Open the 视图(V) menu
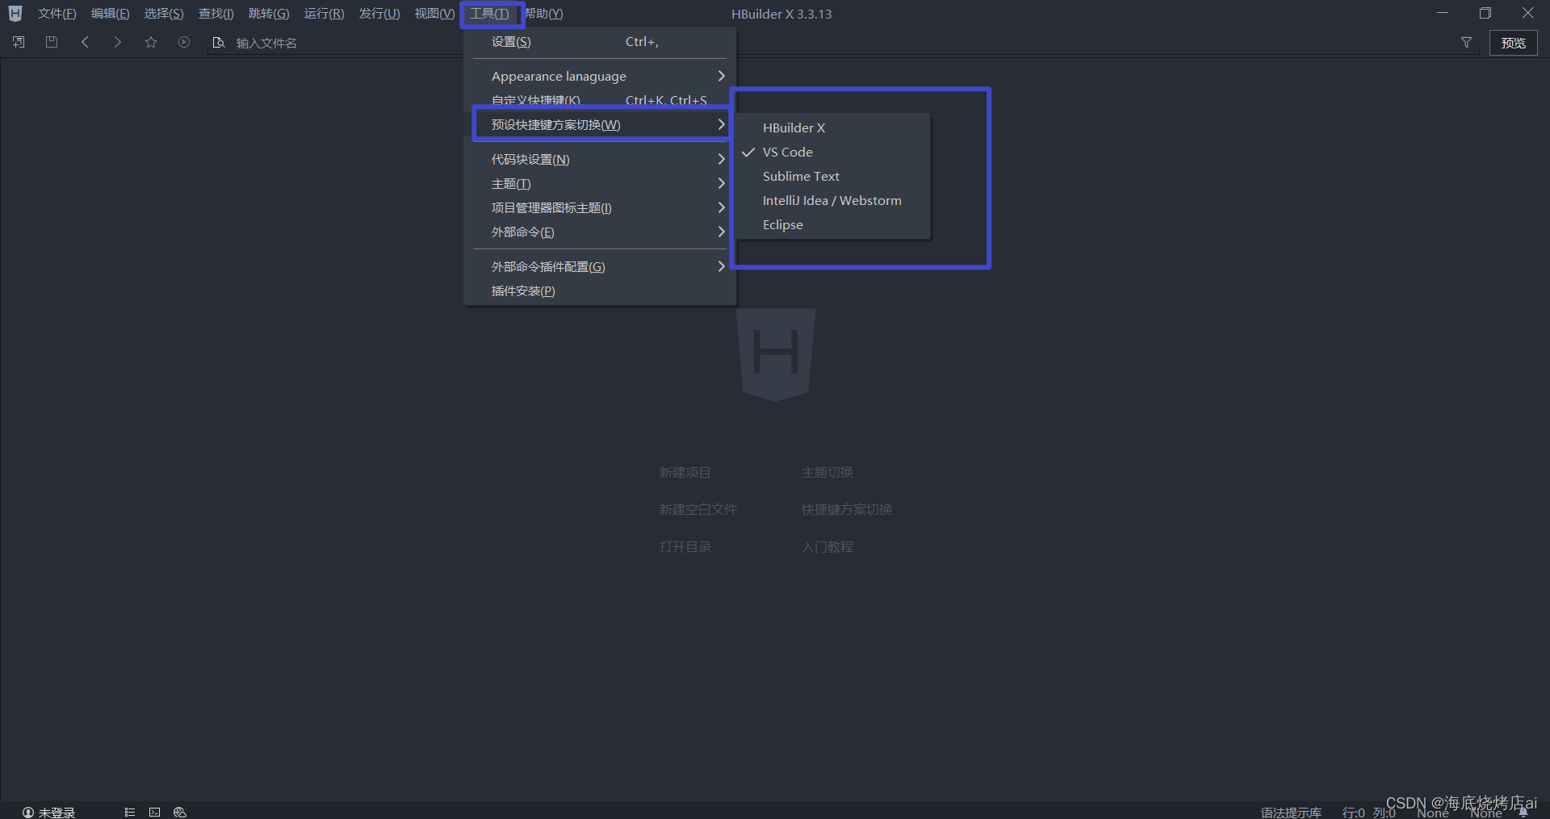The height and width of the screenshot is (819, 1550). click(x=434, y=14)
